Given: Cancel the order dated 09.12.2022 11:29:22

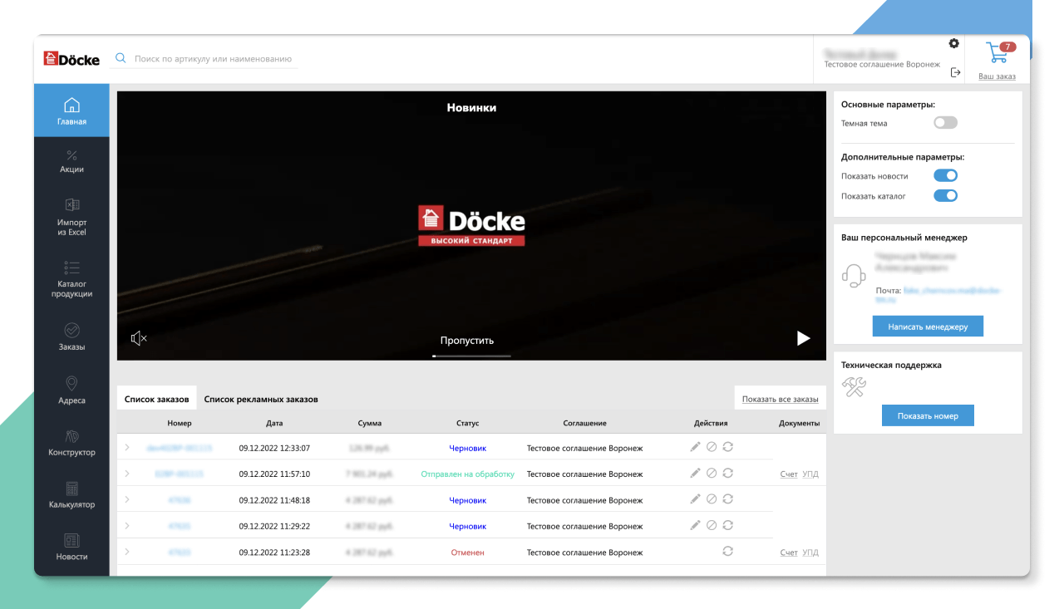Looking at the screenshot, I should pos(712,525).
